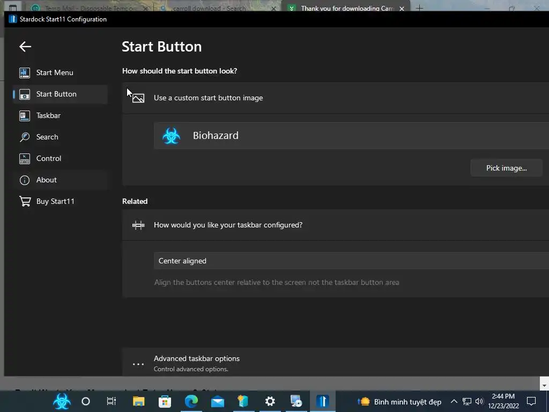This screenshot has width=549, height=412.
Task: Click 'Use a custom start button image'
Action: point(209,98)
